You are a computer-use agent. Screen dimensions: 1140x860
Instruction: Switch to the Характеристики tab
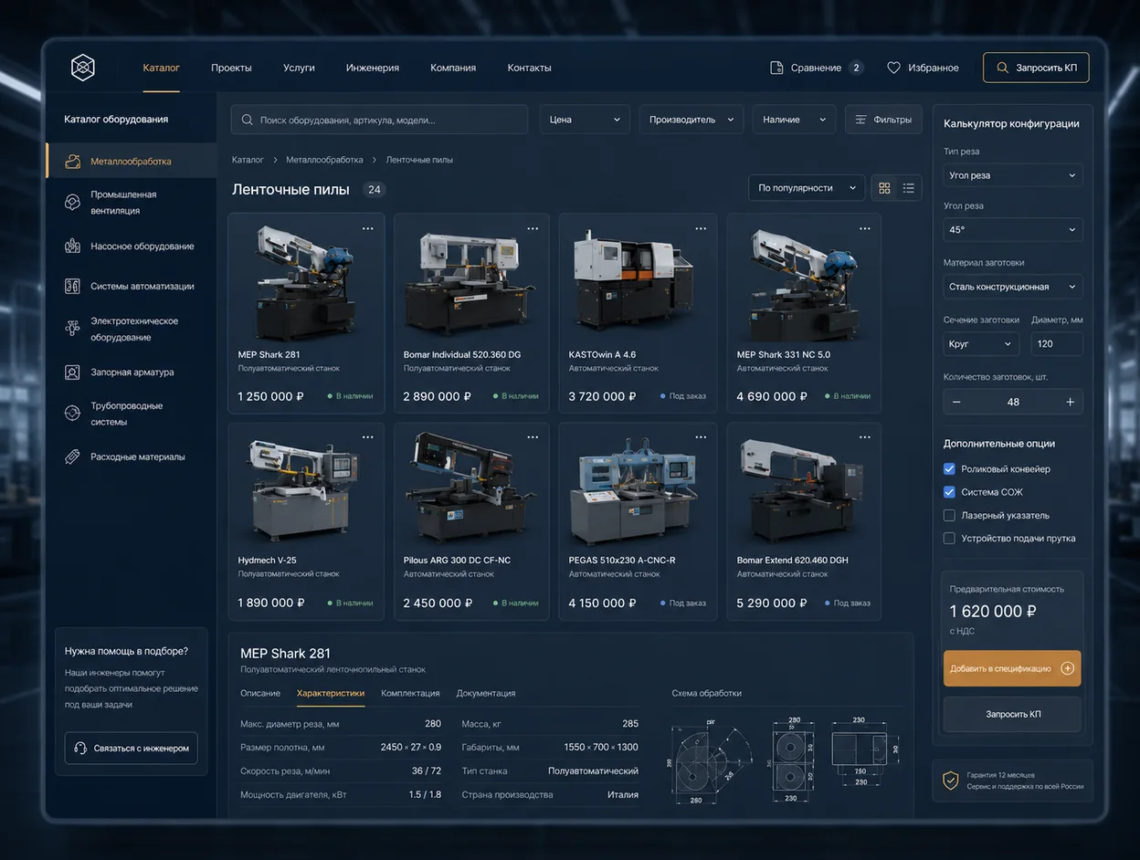pyautogui.click(x=331, y=694)
